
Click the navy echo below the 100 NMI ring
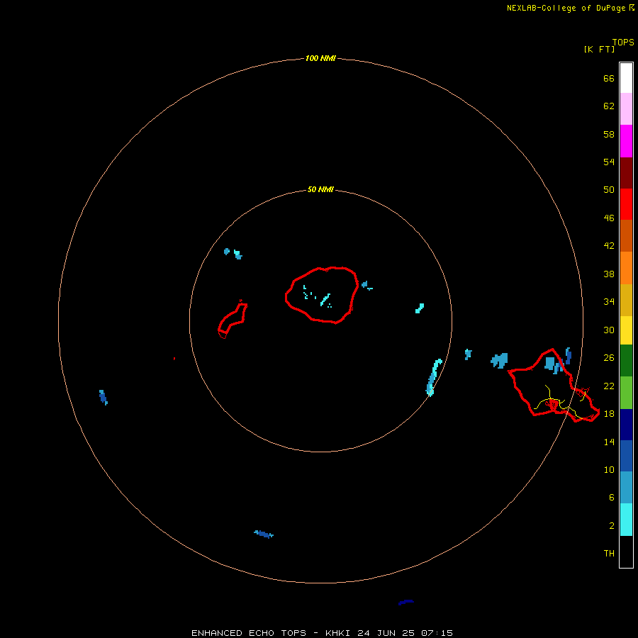[406, 602]
